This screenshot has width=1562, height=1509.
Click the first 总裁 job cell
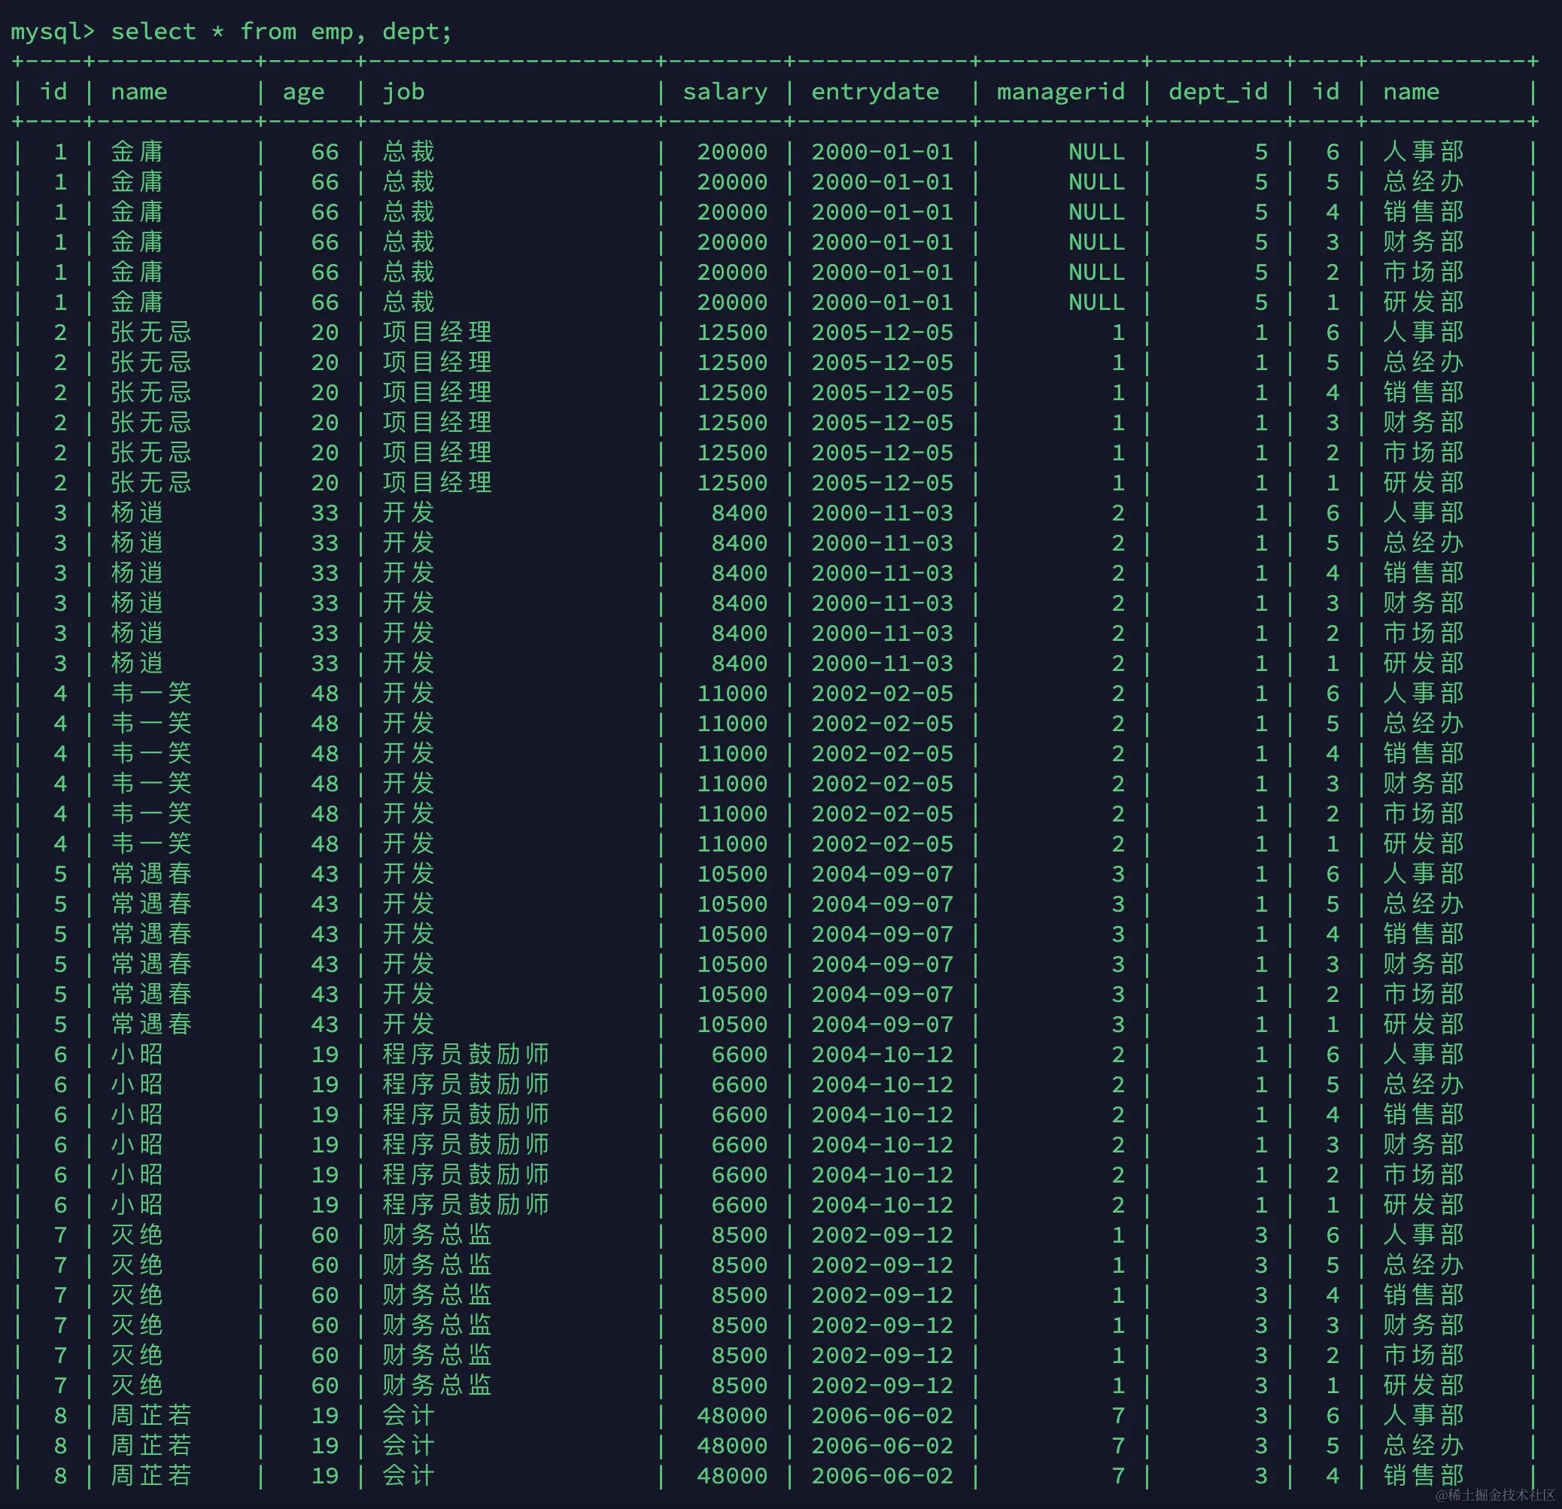click(x=408, y=151)
